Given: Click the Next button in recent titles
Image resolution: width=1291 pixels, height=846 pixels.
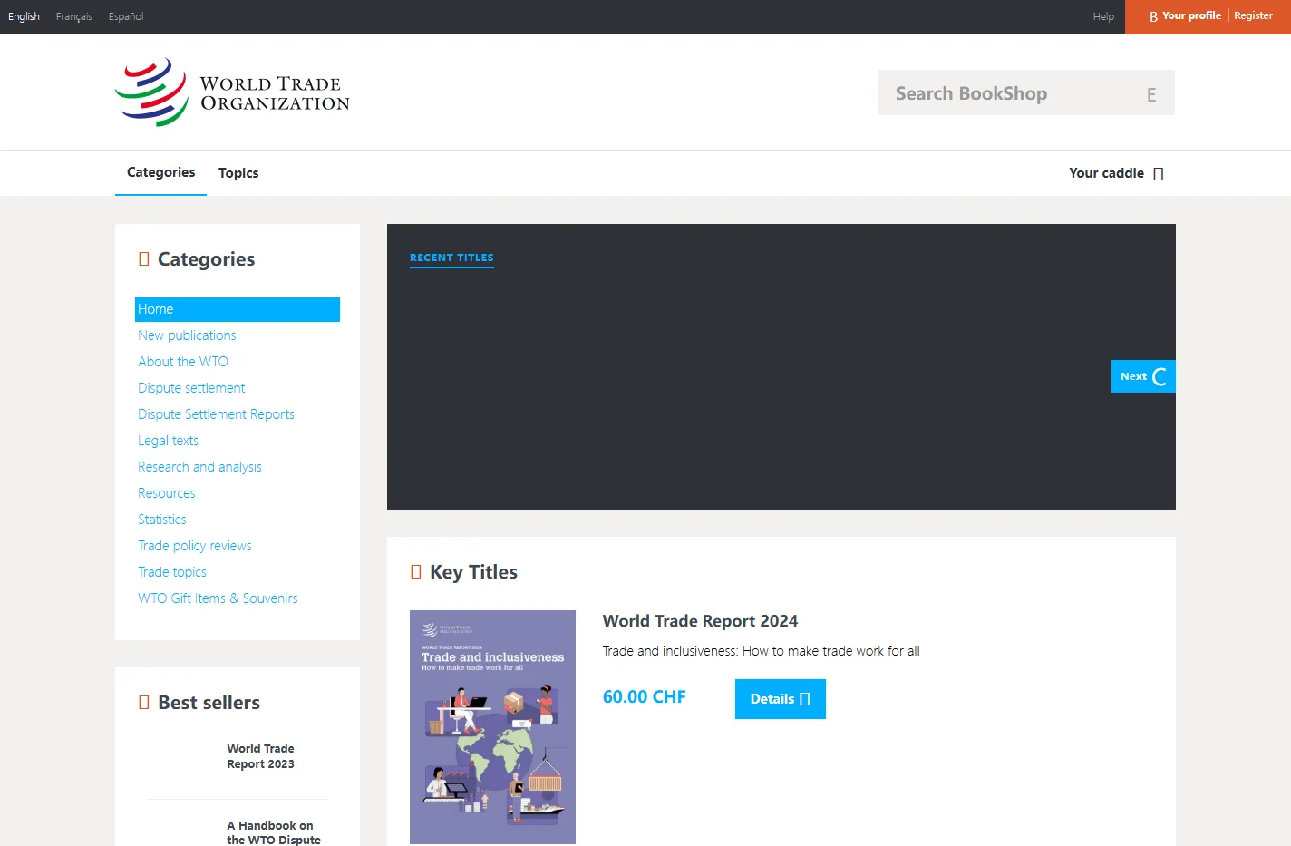Looking at the screenshot, I should [x=1143, y=376].
